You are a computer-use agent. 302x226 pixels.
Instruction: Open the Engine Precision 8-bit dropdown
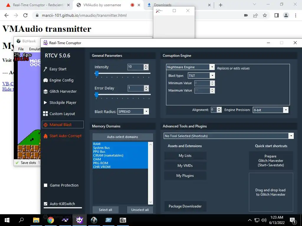coord(286,110)
